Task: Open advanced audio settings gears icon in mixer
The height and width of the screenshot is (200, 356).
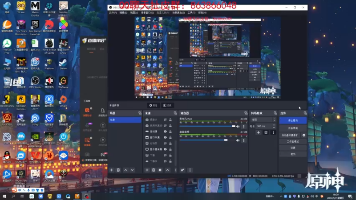Action: point(182,170)
